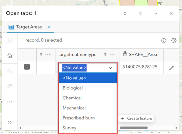Click the pencil edit icon in row
Screen dimensions: 182x134
click(171, 68)
